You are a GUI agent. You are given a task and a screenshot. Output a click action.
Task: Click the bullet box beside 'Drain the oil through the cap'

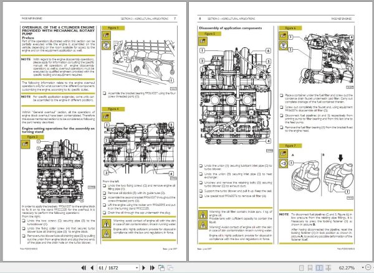pos(104,213)
